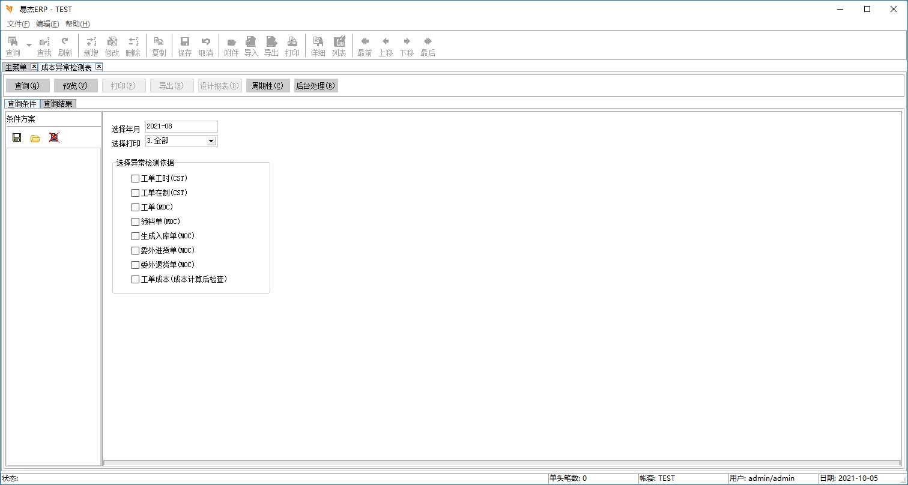Click the 刷新 refresh icon
908x485 pixels.
click(x=65, y=46)
